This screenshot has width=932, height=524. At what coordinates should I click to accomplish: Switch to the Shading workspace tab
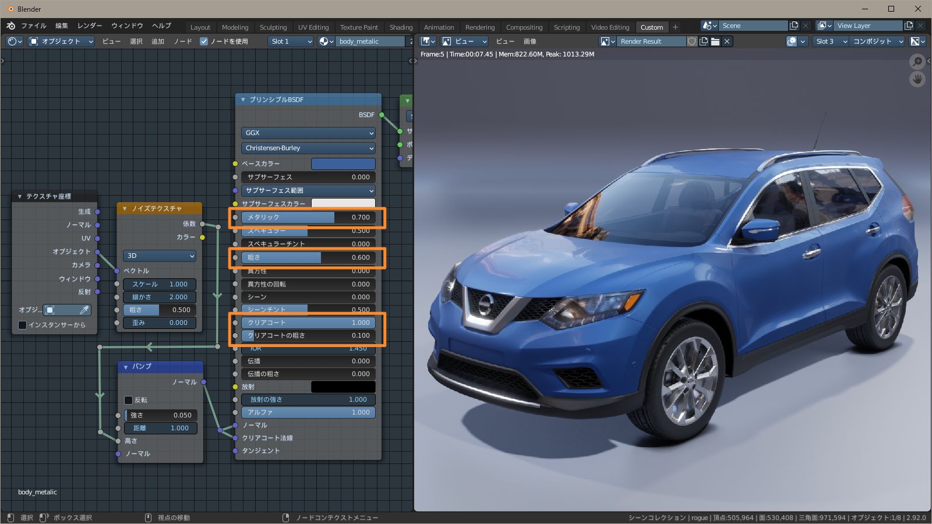coord(401,27)
